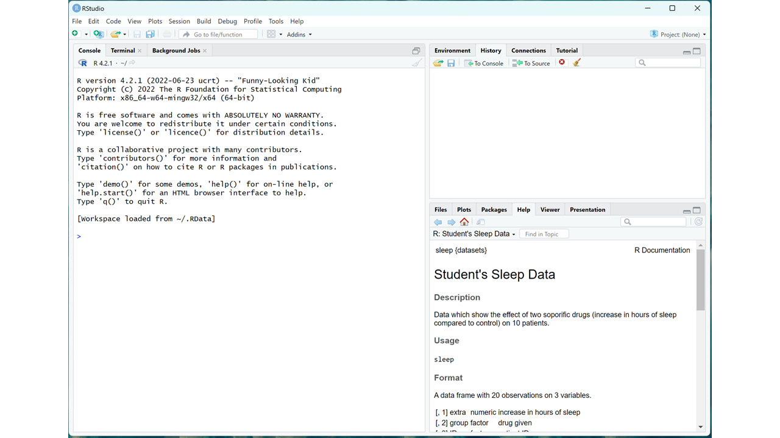Switch to the Files tab
Image resolution: width=780 pixels, height=438 pixels.
tap(441, 209)
